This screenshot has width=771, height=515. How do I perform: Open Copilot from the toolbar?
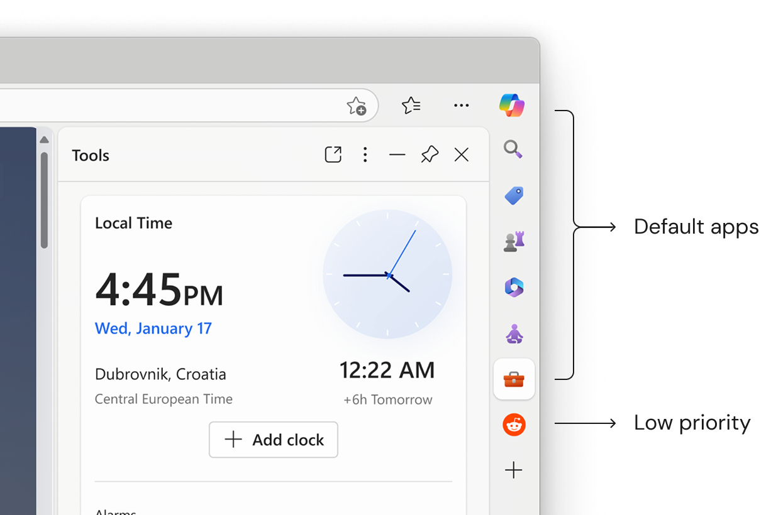click(512, 106)
